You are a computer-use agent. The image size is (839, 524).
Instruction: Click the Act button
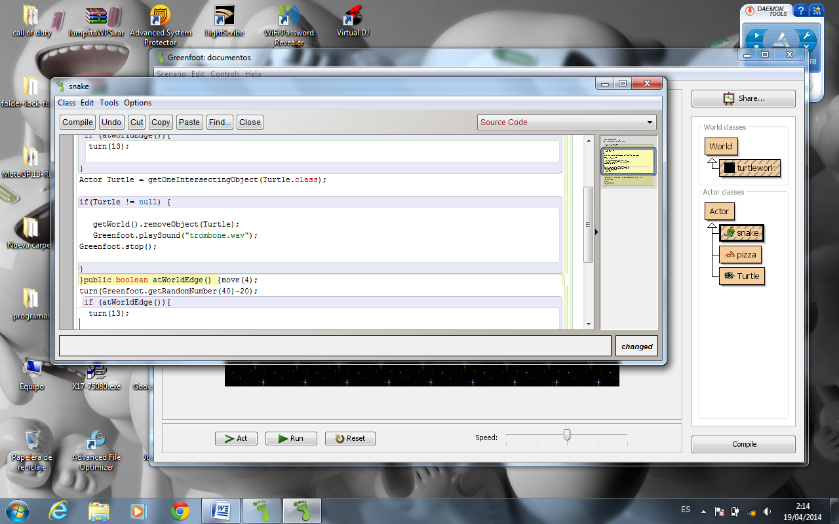click(x=236, y=438)
